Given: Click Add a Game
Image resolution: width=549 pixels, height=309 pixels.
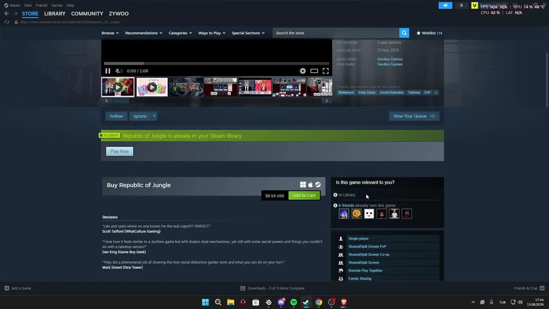Looking at the screenshot, I should tap(18, 288).
